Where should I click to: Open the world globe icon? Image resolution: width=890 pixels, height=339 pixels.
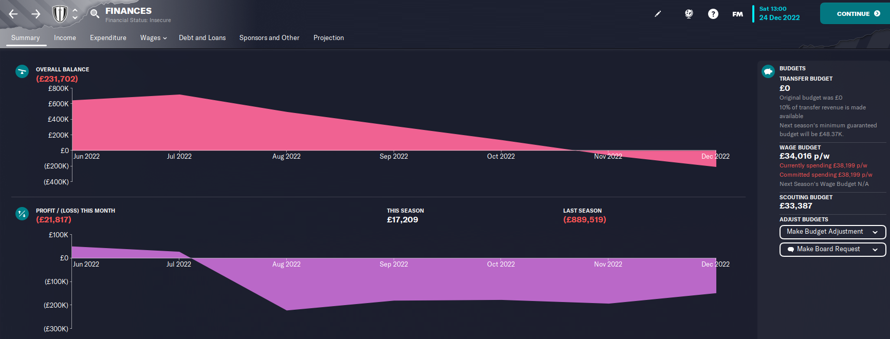689,14
